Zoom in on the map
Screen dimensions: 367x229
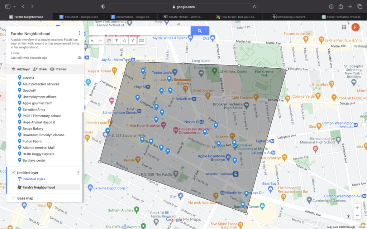357,208
